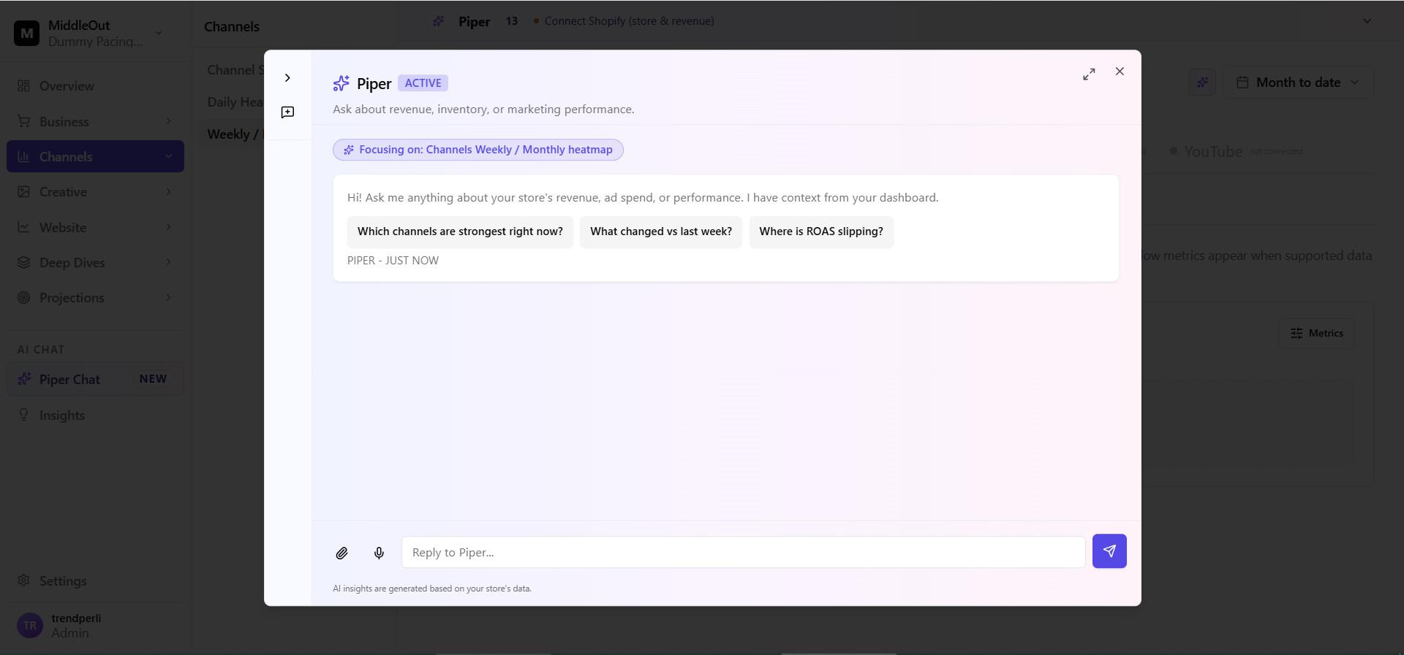This screenshot has height=655, width=1404.
Task: Expand the Creative submenu chevron
Action: tap(168, 192)
